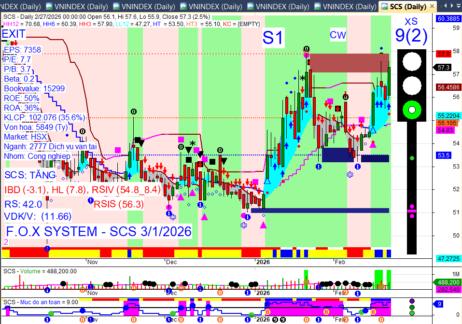Click the blue 53.5 price label
The width and height of the screenshot is (462, 324).
(444, 155)
